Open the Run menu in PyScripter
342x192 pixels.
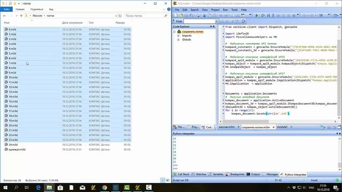pyautogui.click(x=226, y=10)
